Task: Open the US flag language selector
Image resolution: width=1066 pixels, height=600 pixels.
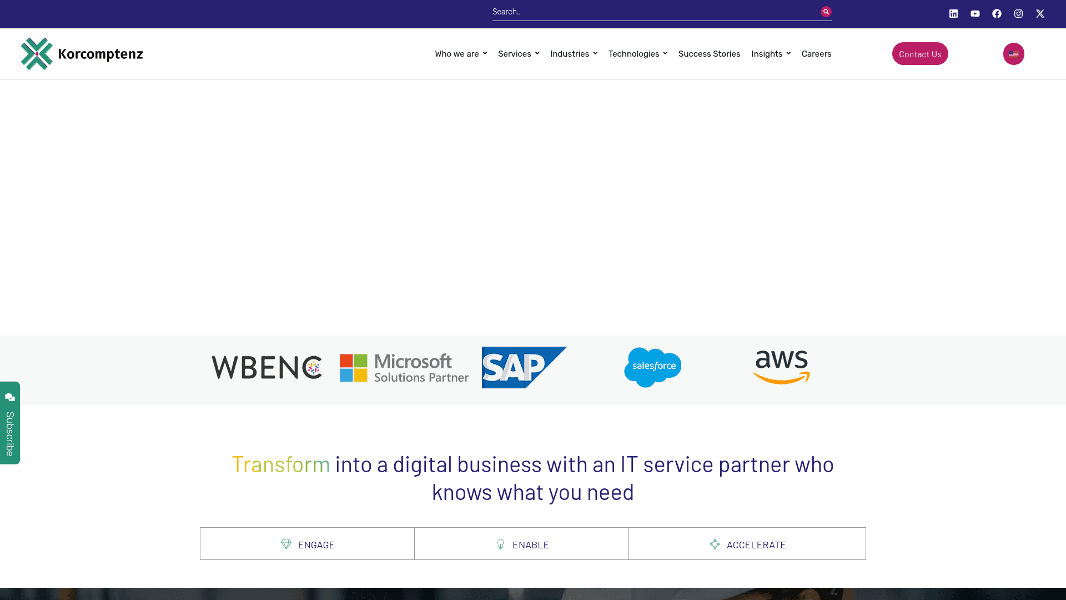Action: [1013, 54]
